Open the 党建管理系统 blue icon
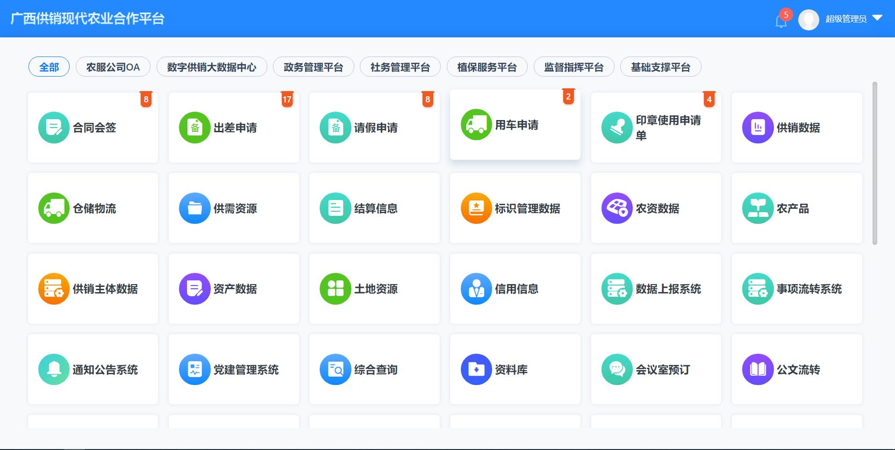 click(194, 370)
